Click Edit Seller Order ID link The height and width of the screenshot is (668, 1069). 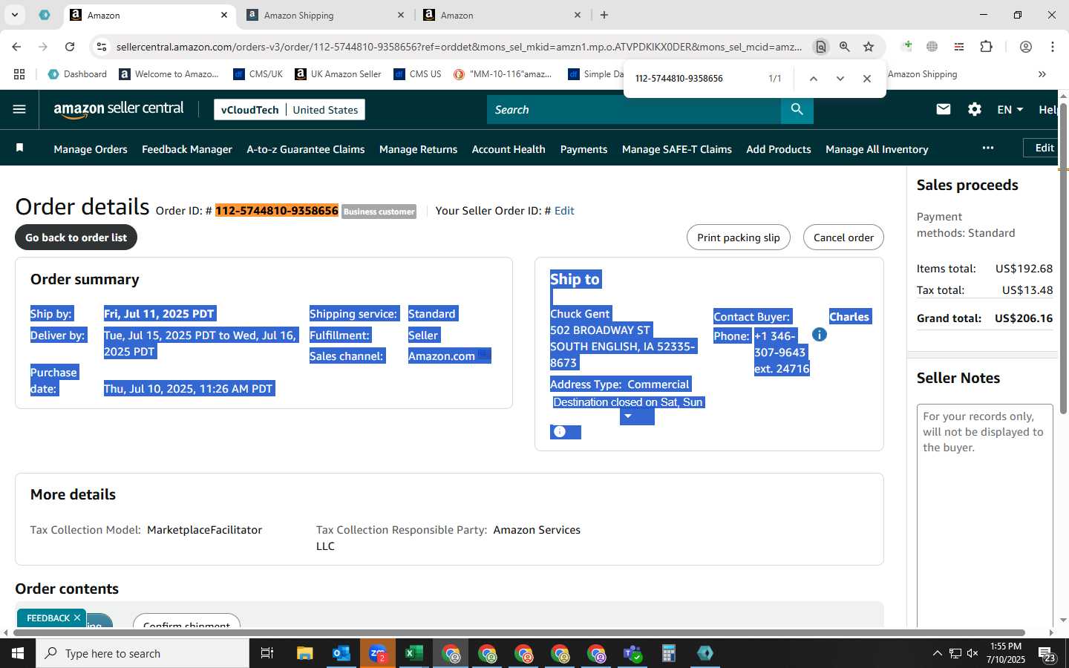point(564,211)
